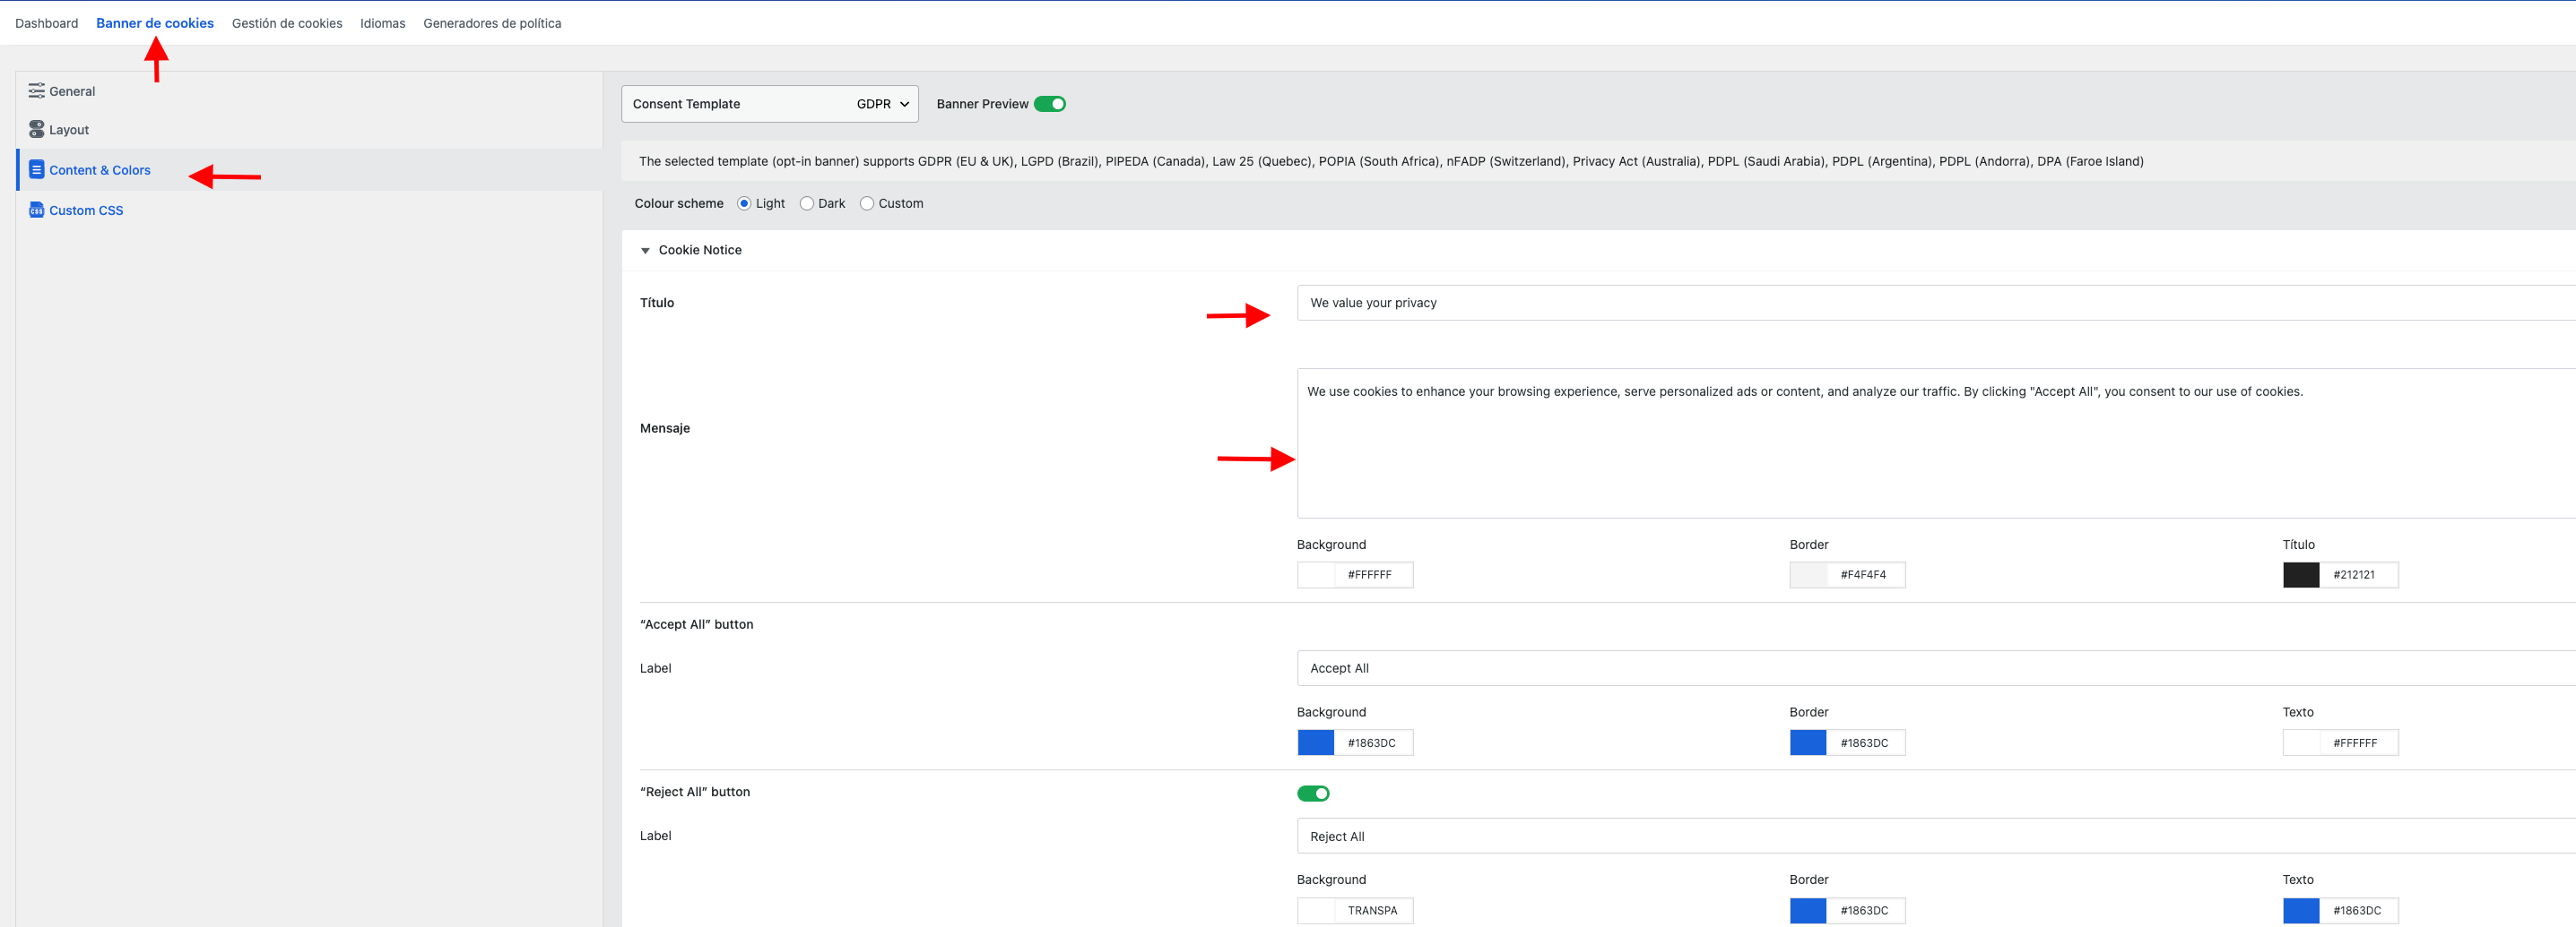Click inside the Mensaje text area
This screenshot has height=927, width=2576.
[x=1936, y=442]
